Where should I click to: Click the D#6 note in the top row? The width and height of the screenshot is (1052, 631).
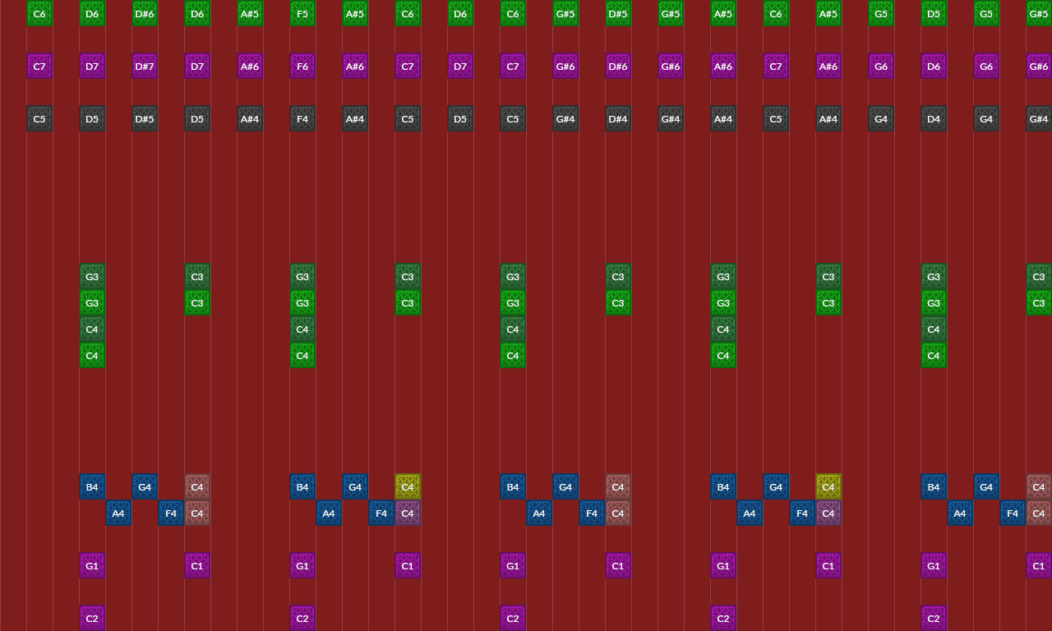point(144,13)
